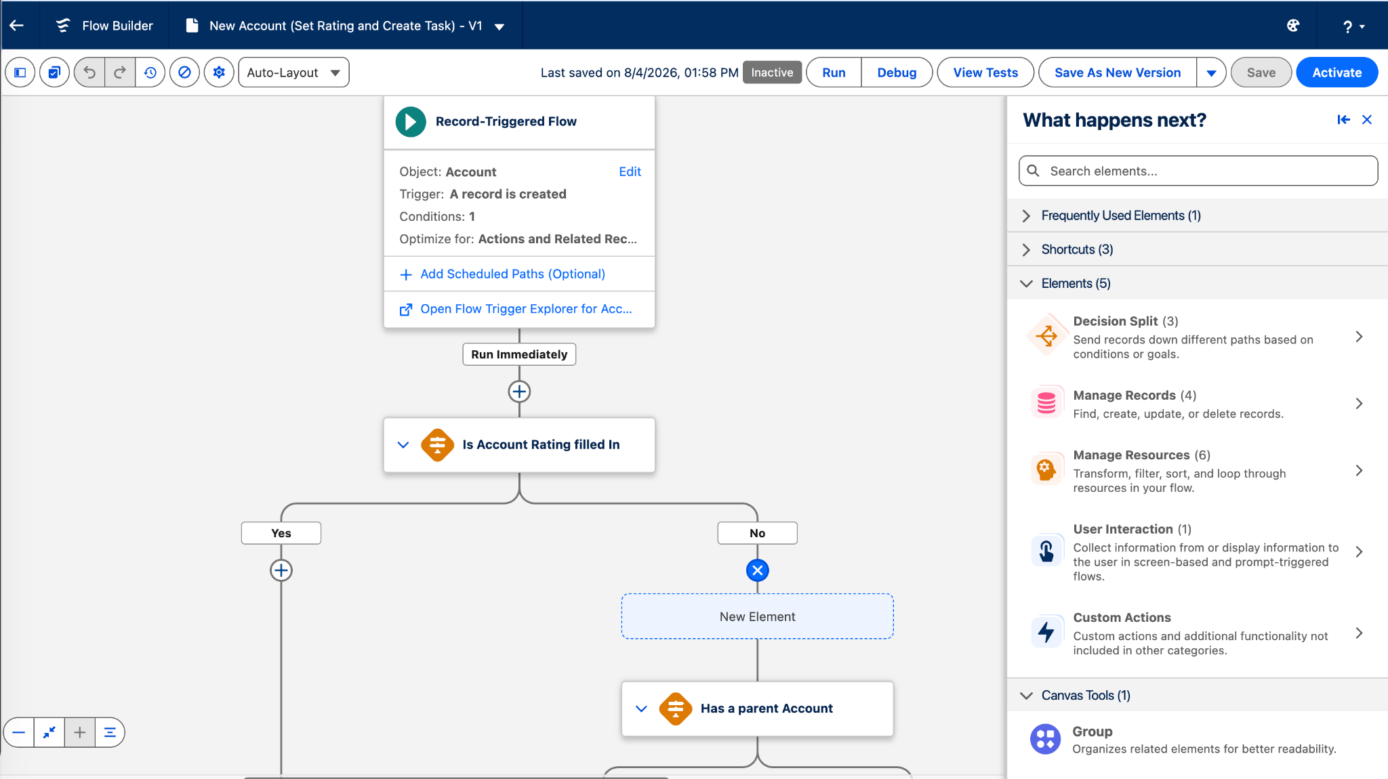Cancel the new element on No path

click(x=757, y=570)
